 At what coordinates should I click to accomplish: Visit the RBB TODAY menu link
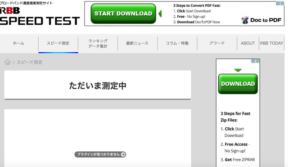[271, 43]
